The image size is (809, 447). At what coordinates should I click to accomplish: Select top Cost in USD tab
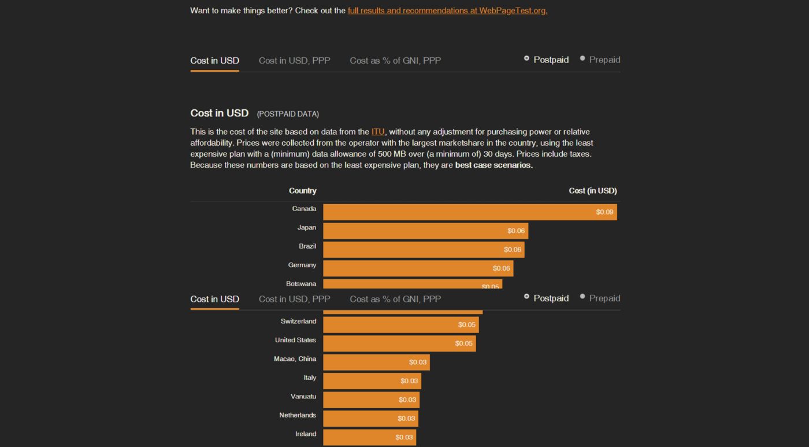tap(214, 61)
